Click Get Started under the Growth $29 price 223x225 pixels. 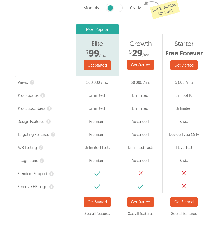[x=141, y=65]
